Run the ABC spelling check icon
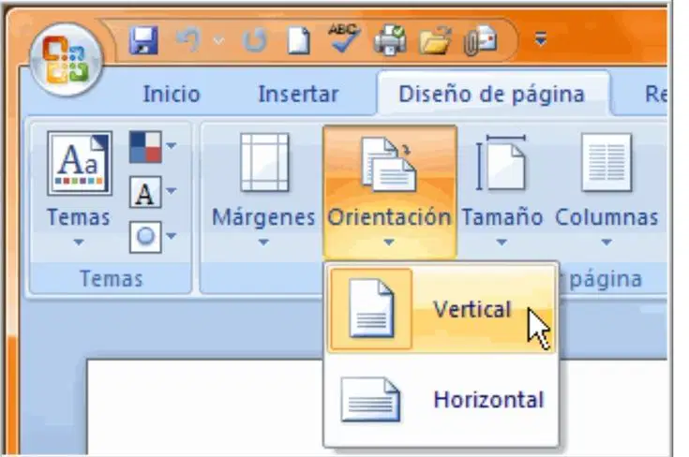The height and width of the screenshot is (457, 689). (344, 38)
